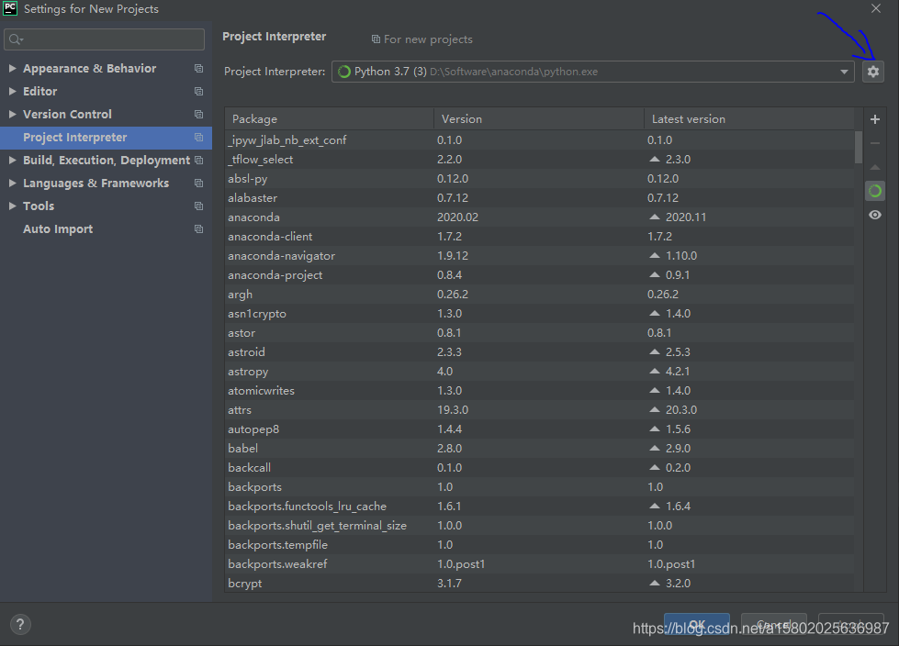
Task: Close the settings dialog
Action: [876, 8]
